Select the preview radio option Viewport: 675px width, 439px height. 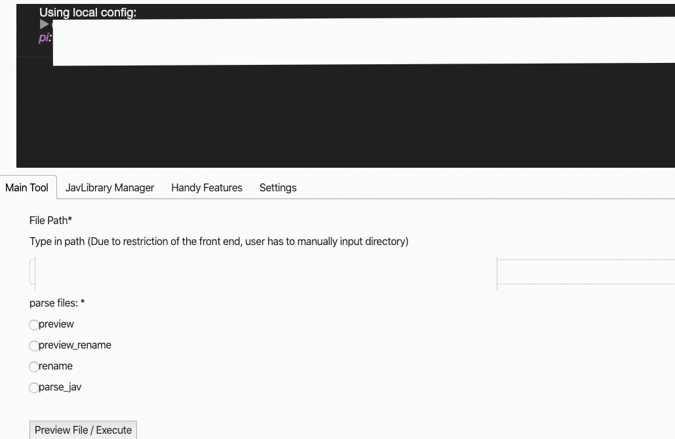33,324
